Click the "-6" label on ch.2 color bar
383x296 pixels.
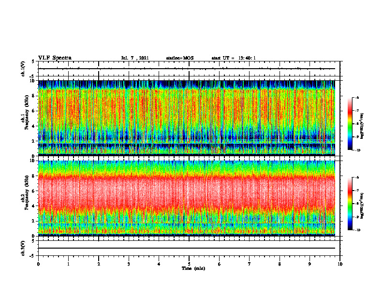point(357,178)
